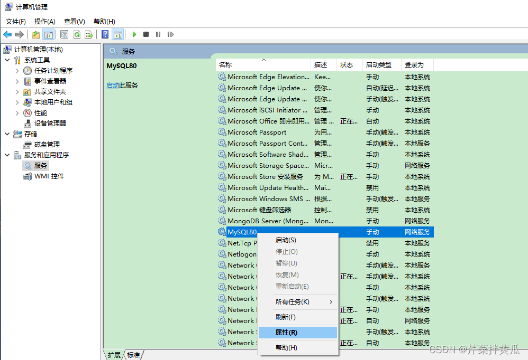528x360 pixels.
Task: Open 设备管理器 in the tree
Action: 50,123
